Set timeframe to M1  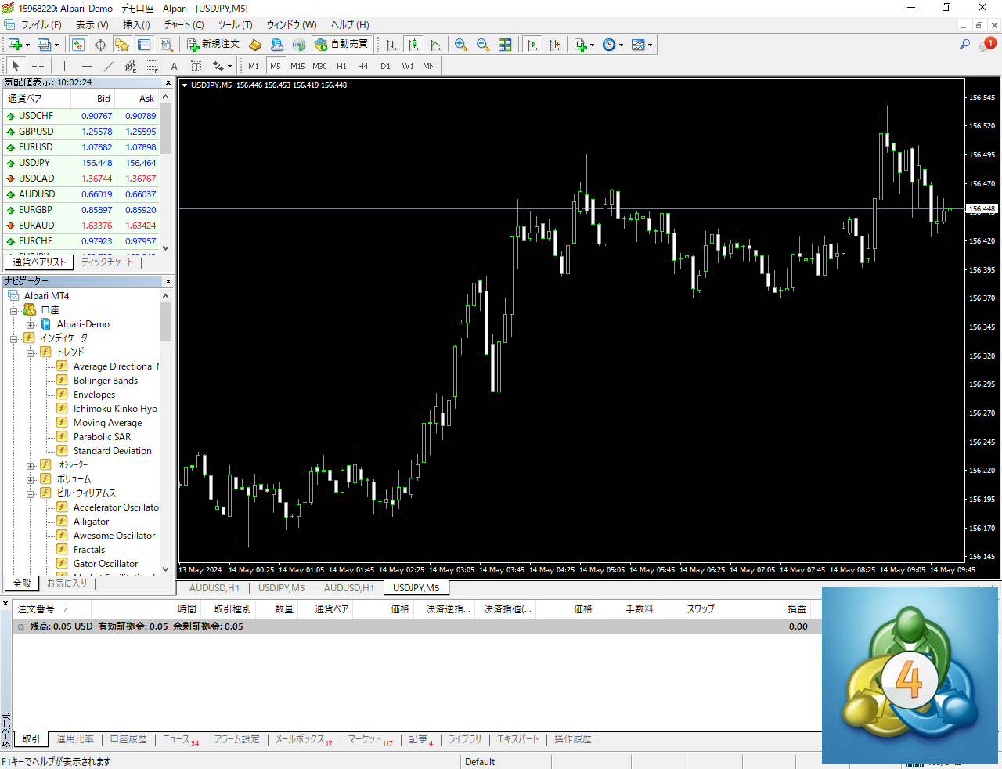coord(254,67)
